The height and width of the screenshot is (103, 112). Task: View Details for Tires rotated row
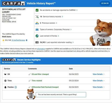pos(98,81)
